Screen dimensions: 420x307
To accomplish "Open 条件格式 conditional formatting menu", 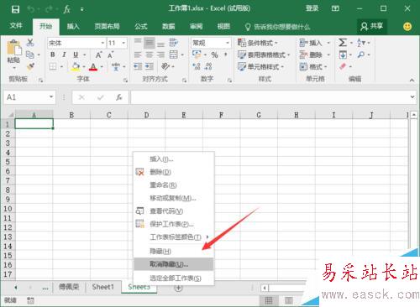I will click(258, 43).
